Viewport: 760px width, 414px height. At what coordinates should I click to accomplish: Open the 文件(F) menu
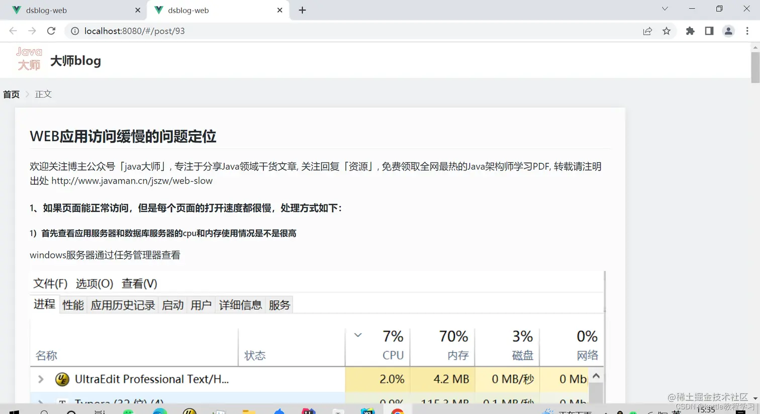[x=50, y=284]
